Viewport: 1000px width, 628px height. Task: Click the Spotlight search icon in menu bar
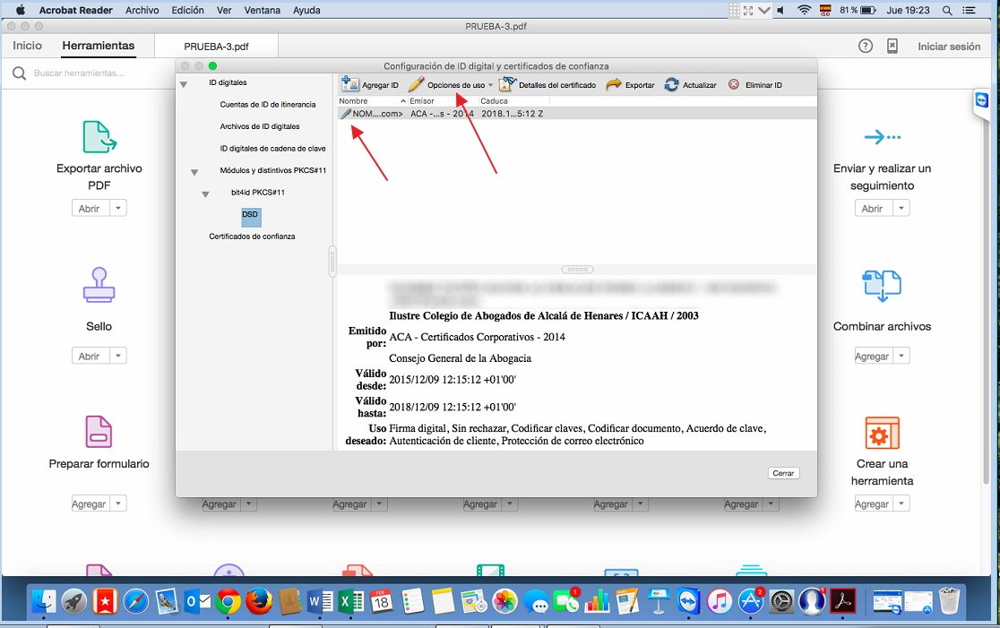948,10
